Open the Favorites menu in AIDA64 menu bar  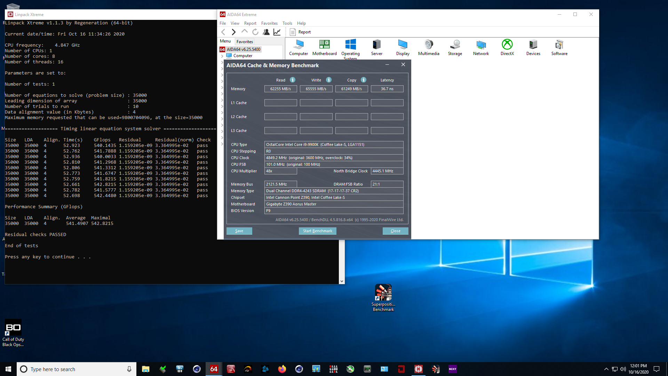269,23
